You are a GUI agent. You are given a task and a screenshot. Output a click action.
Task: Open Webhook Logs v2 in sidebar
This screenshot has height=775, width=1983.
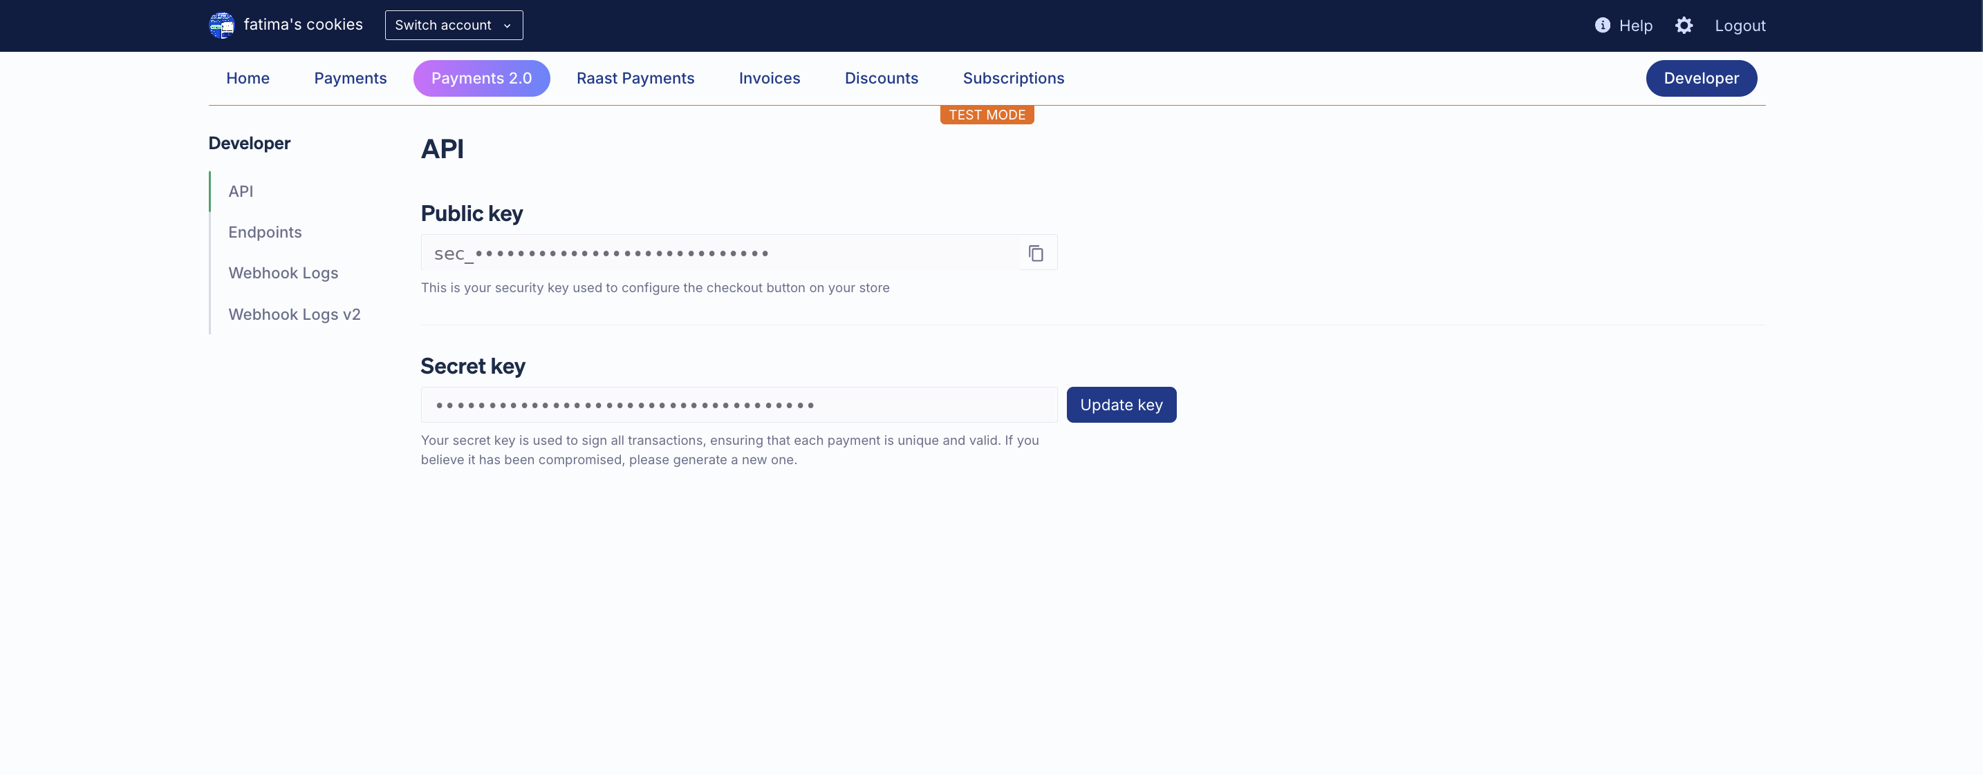tap(294, 314)
